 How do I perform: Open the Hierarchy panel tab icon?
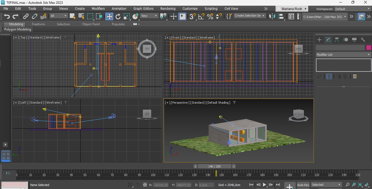[337, 40]
